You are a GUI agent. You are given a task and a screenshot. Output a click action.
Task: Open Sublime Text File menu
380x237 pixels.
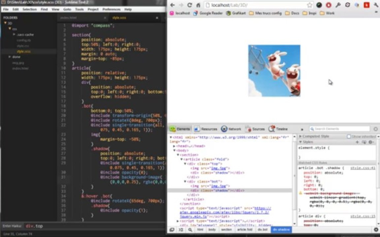[x=6, y=10]
